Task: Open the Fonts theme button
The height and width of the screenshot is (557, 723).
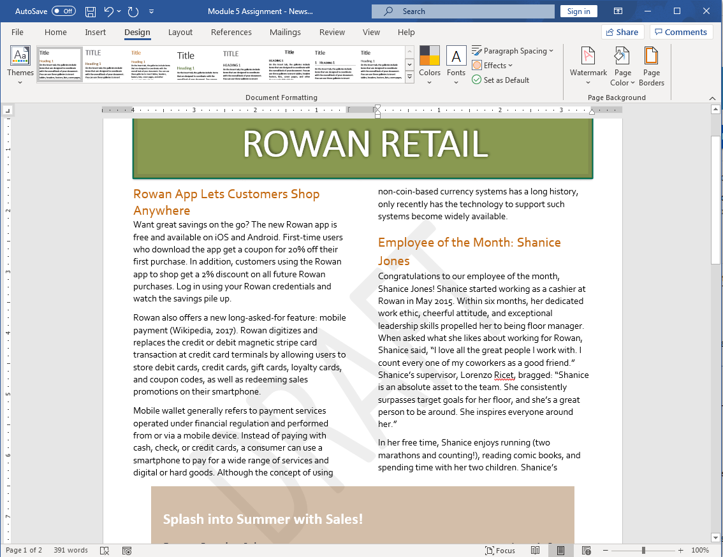Action: tap(456, 65)
